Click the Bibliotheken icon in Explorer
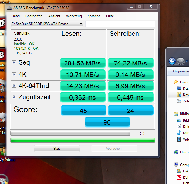Viewport: 189px width, 184px height. pos(176,114)
